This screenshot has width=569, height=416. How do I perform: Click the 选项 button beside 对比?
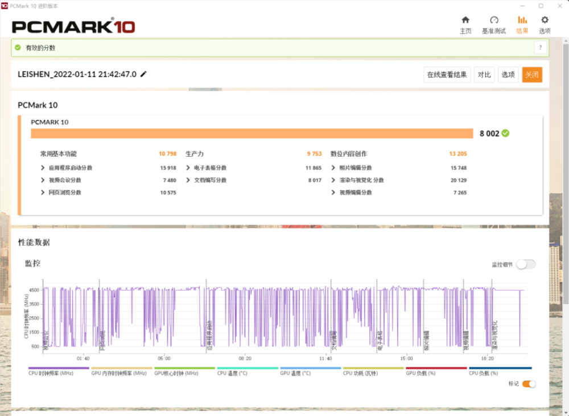click(x=508, y=74)
